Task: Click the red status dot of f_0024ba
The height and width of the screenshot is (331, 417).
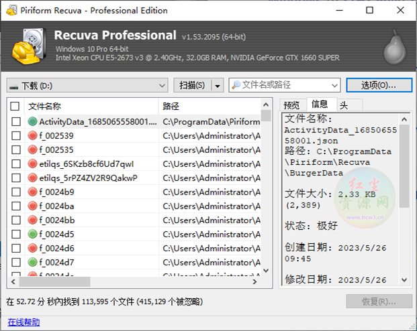Action: 32,206
